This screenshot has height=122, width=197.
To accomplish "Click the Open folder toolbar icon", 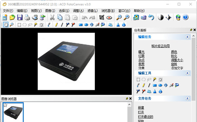I will (x=12, y=17).
